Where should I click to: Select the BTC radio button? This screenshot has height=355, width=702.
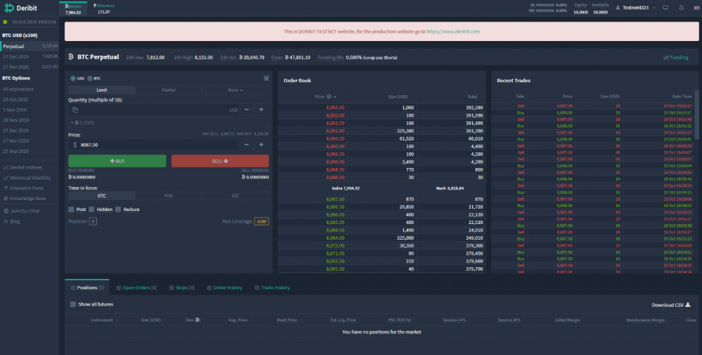click(90, 78)
